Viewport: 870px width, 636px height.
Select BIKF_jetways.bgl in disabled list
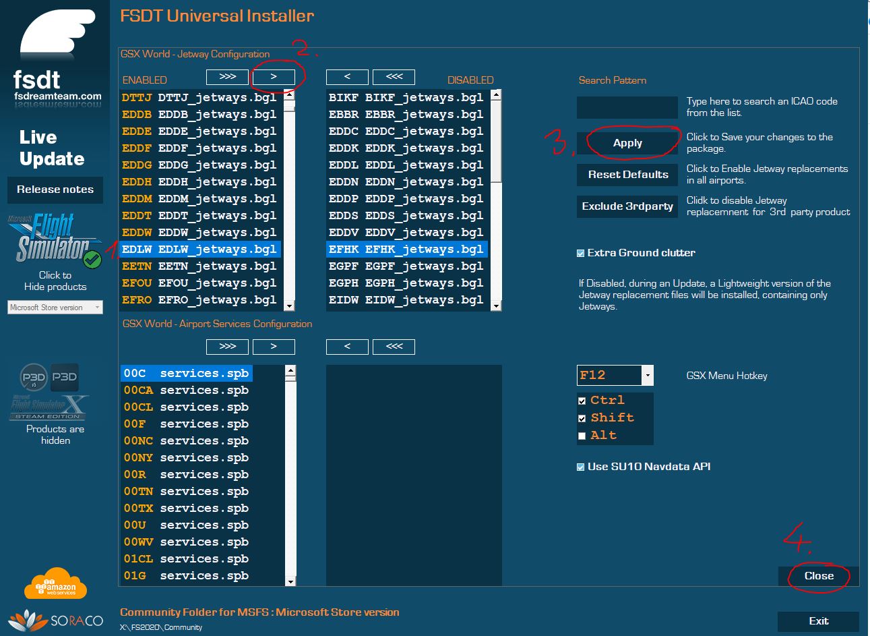pyautogui.click(x=408, y=98)
